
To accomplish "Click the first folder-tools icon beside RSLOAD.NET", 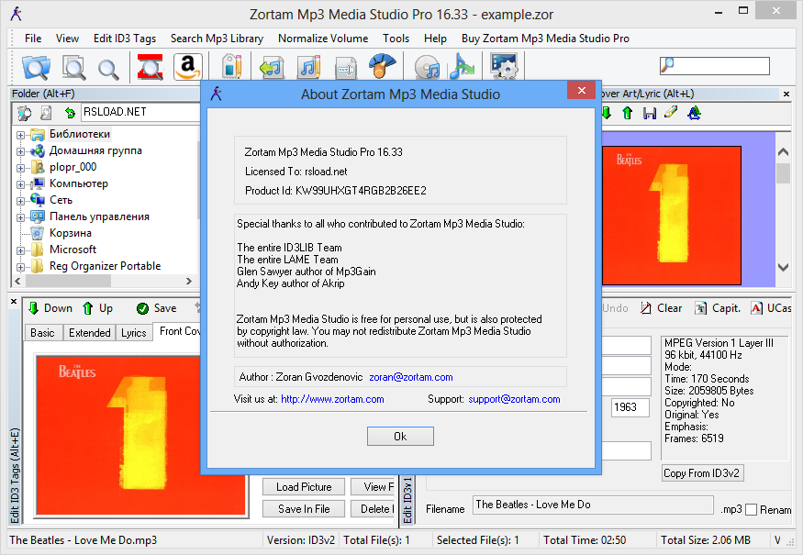I will point(24,112).
